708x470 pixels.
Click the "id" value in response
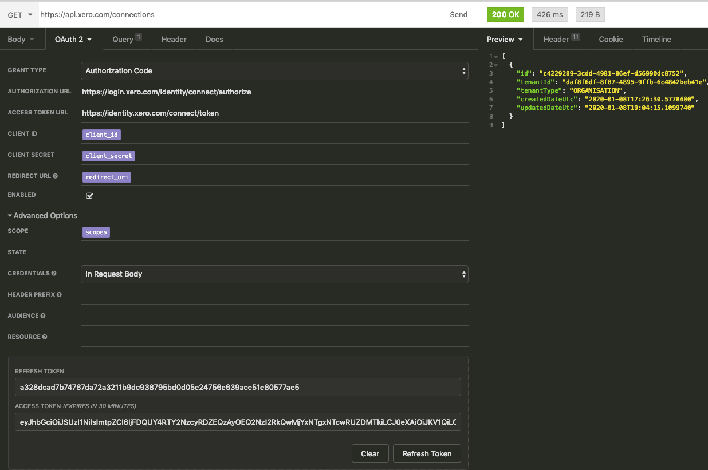[611, 73]
